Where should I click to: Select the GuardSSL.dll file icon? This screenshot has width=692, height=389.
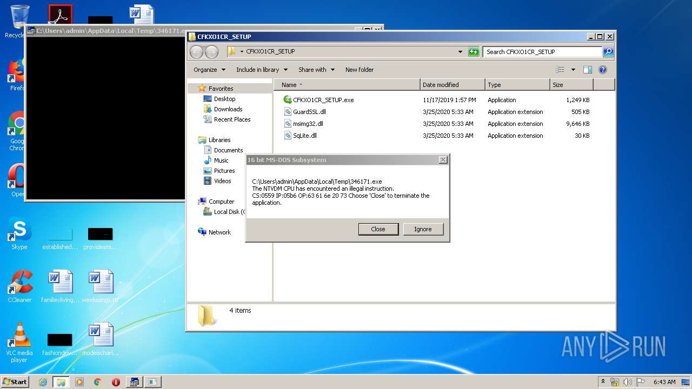pos(288,112)
